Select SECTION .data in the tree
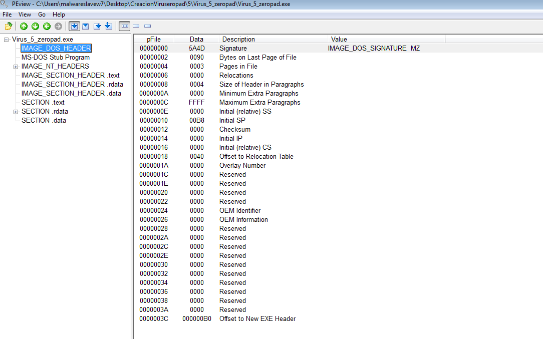The image size is (543, 339). 45,120
